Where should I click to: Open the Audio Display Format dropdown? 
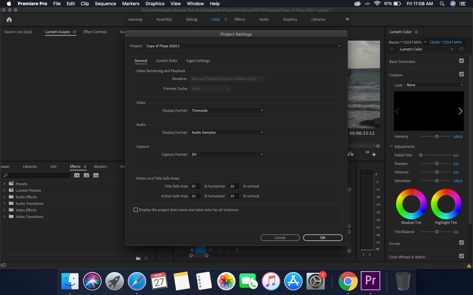coord(227,133)
